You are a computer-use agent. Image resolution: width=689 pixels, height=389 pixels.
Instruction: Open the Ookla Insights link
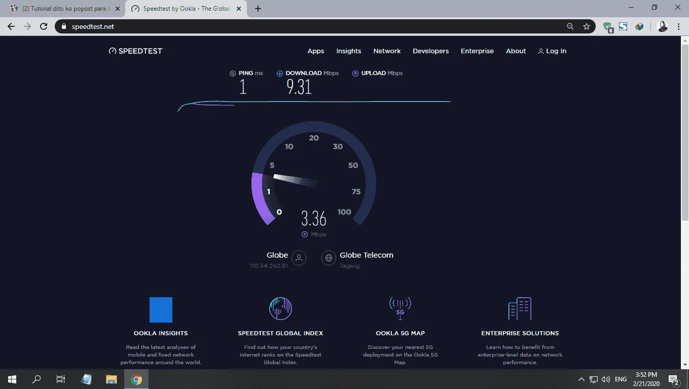point(161,333)
